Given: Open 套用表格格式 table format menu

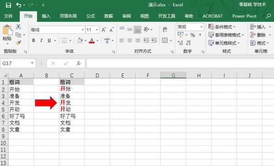Looking at the screenshot, I should coord(226,35).
